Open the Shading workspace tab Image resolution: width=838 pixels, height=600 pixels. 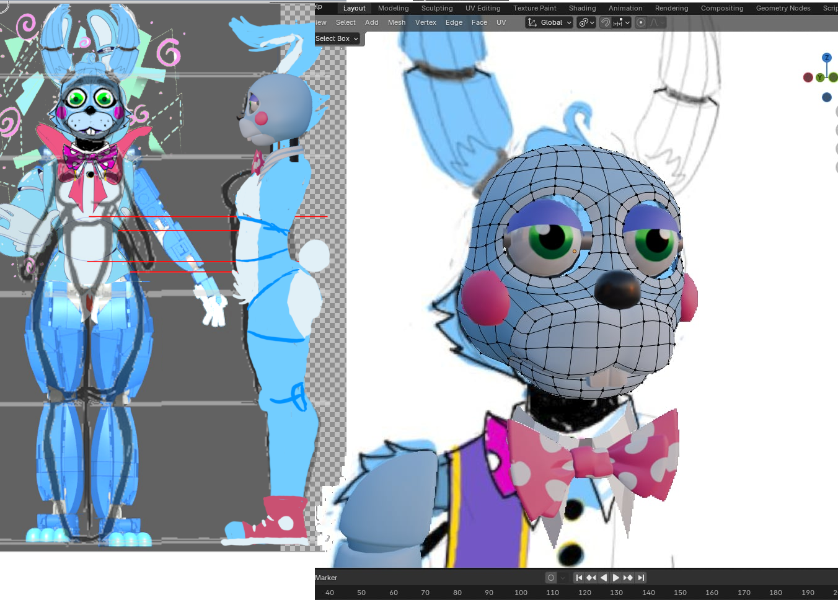[x=582, y=8]
